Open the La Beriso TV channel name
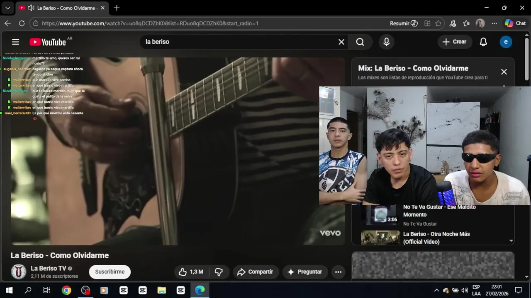This screenshot has height=298, width=531. coord(49,268)
